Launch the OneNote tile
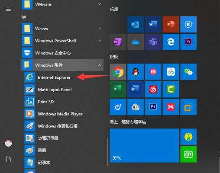Viewport: 220px width, 173px height. (x=118, y=42)
